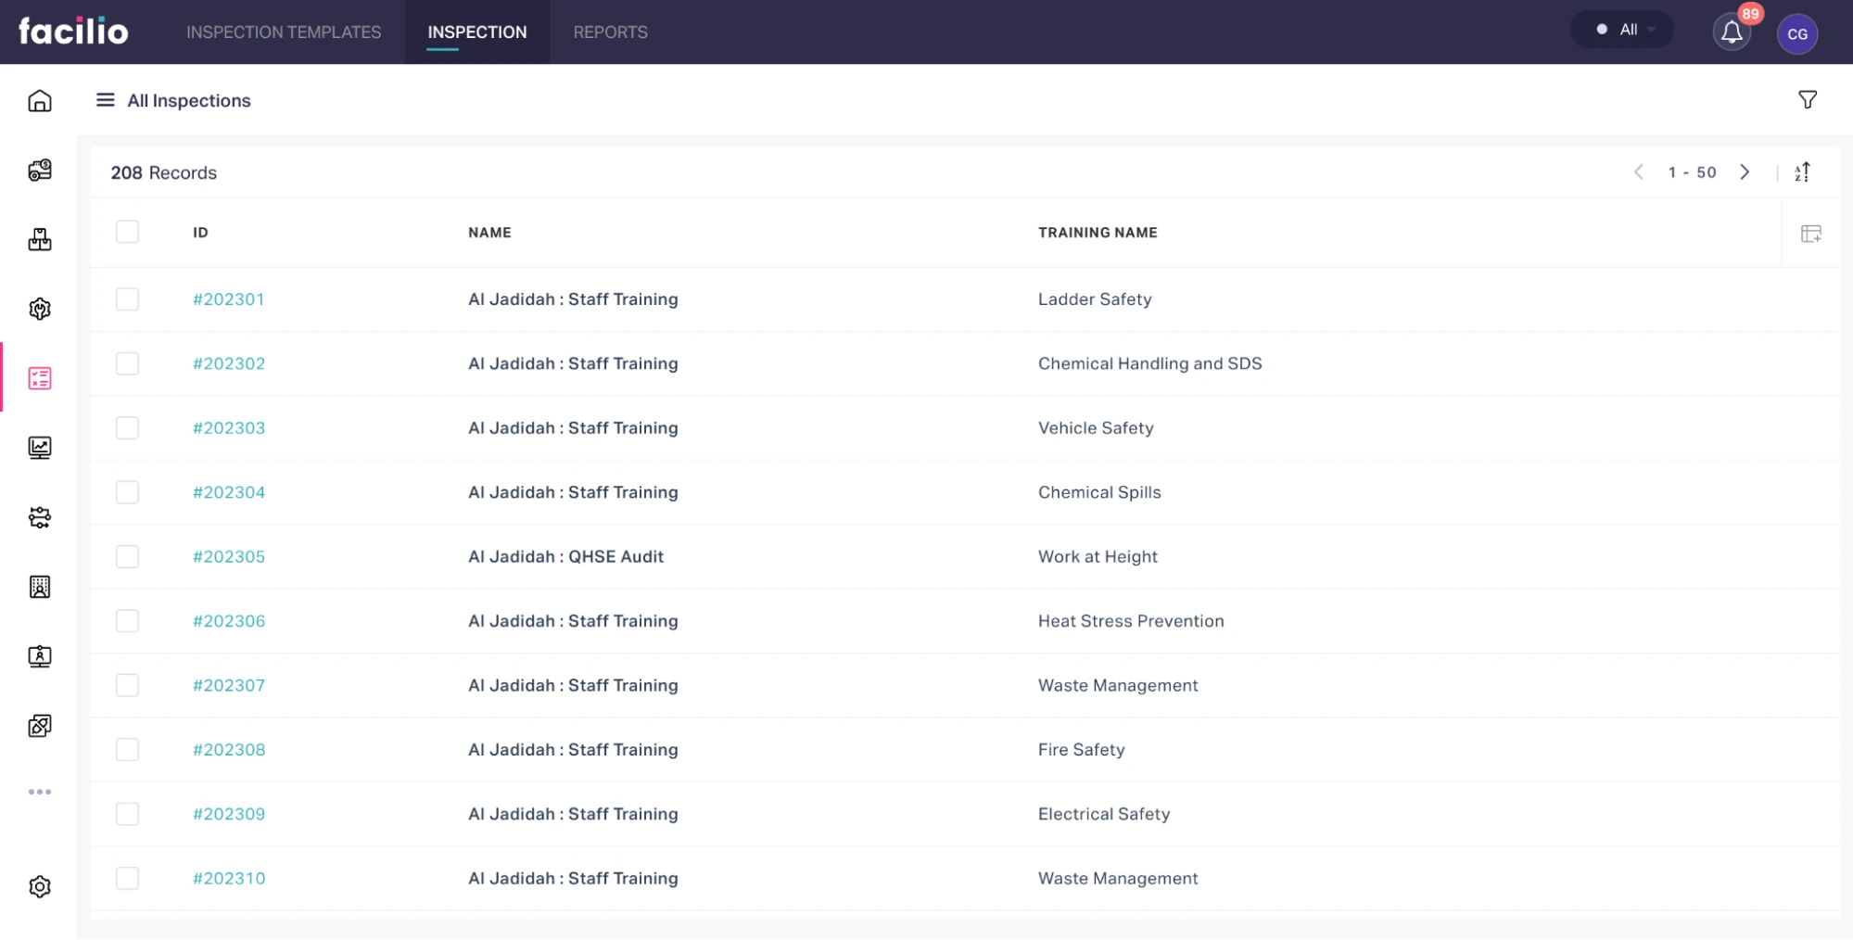Click the sort order icon

click(x=1801, y=172)
